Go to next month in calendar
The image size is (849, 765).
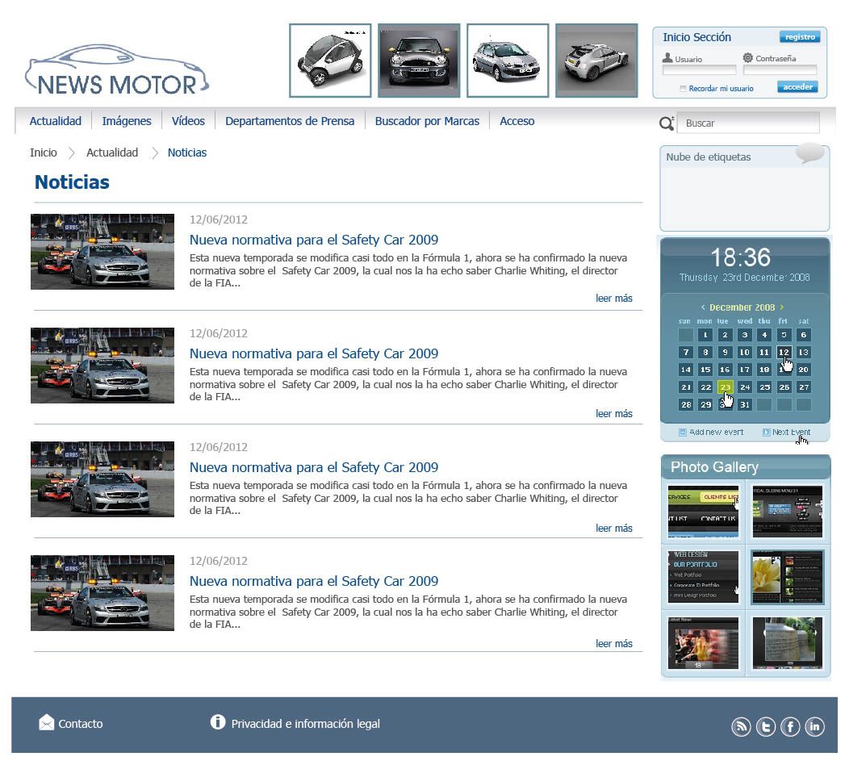tap(781, 307)
